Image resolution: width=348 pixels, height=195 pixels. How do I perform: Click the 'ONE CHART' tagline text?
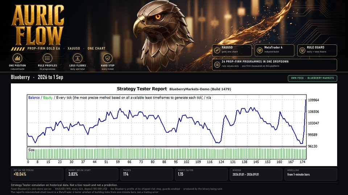coord(96,48)
